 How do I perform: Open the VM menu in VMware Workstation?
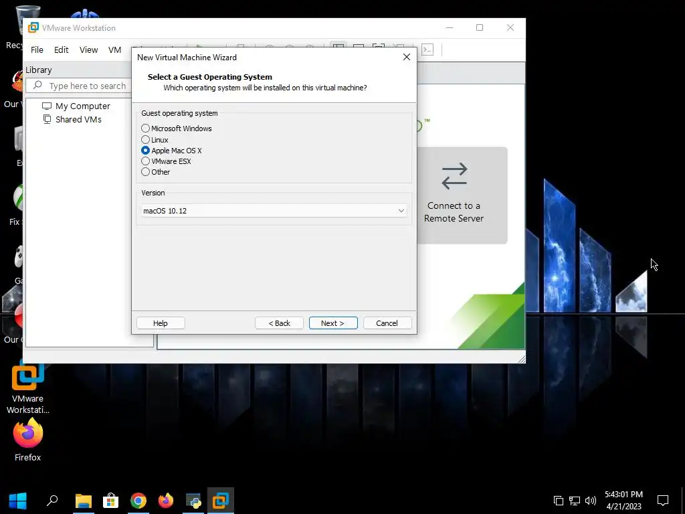(114, 50)
